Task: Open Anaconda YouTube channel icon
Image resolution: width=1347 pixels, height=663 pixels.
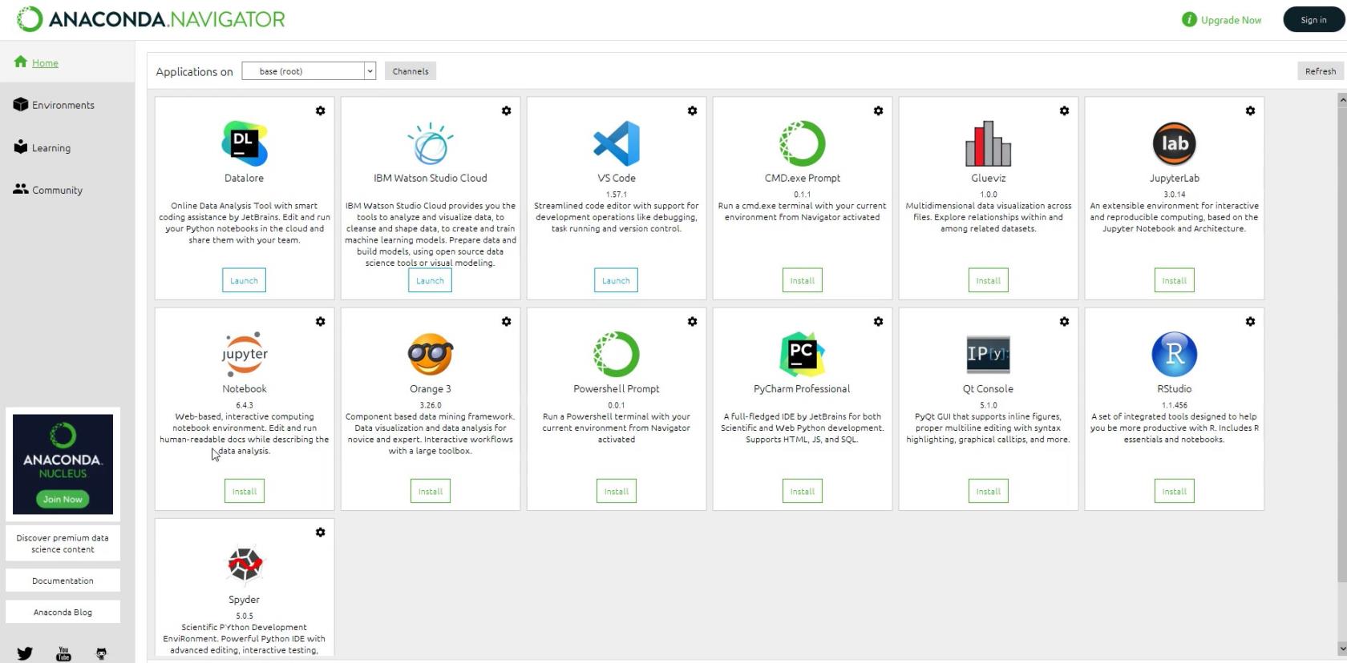Action: point(63,653)
